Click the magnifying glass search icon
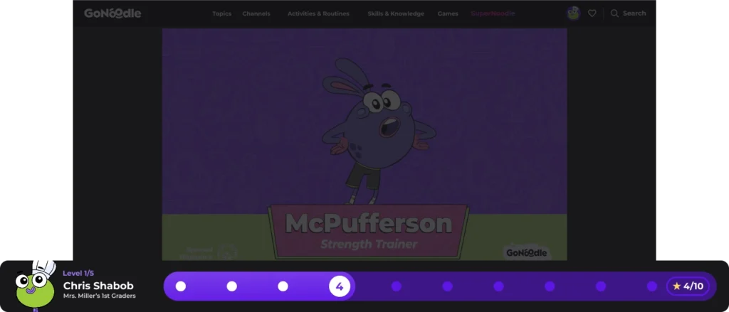 coord(614,13)
